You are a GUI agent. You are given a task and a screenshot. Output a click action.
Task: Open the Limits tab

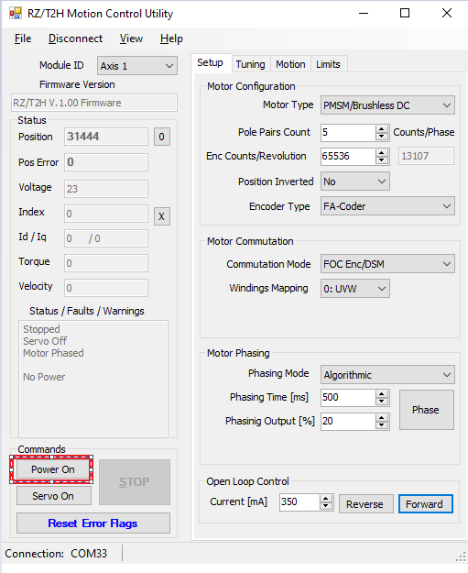[x=328, y=64]
